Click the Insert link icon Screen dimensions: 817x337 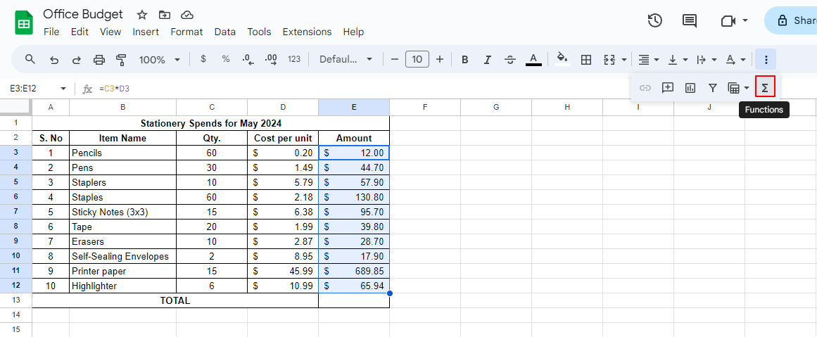click(645, 87)
